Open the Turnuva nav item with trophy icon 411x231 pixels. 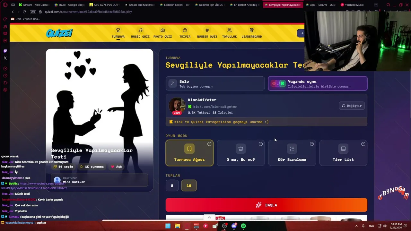pyautogui.click(x=118, y=33)
